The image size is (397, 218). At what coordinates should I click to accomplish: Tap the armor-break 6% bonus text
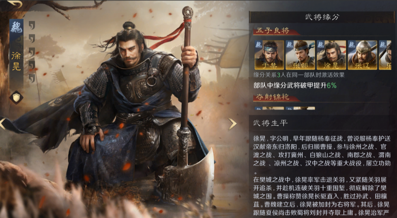coord(295,85)
